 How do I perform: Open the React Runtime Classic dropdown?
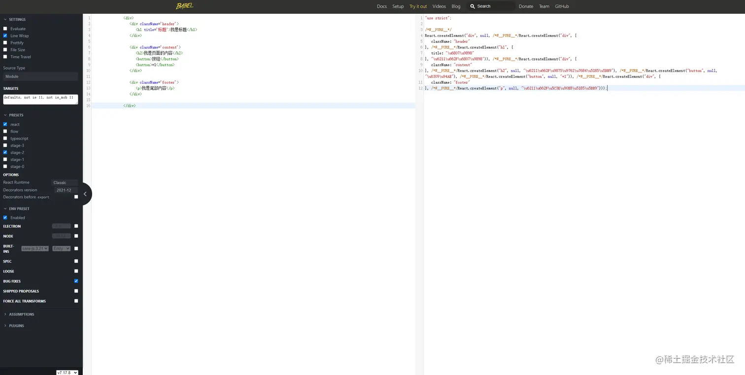65,182
